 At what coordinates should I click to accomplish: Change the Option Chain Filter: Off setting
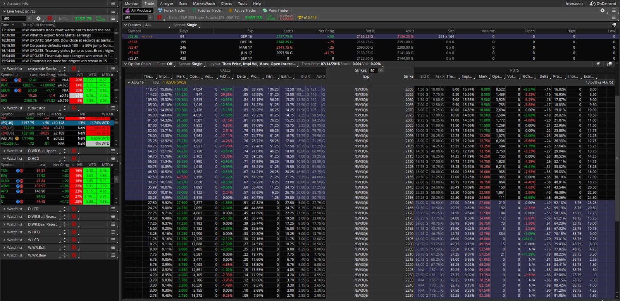[x=165, y=64]
